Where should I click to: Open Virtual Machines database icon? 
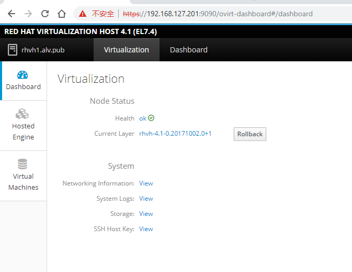[x=22, y=164]
